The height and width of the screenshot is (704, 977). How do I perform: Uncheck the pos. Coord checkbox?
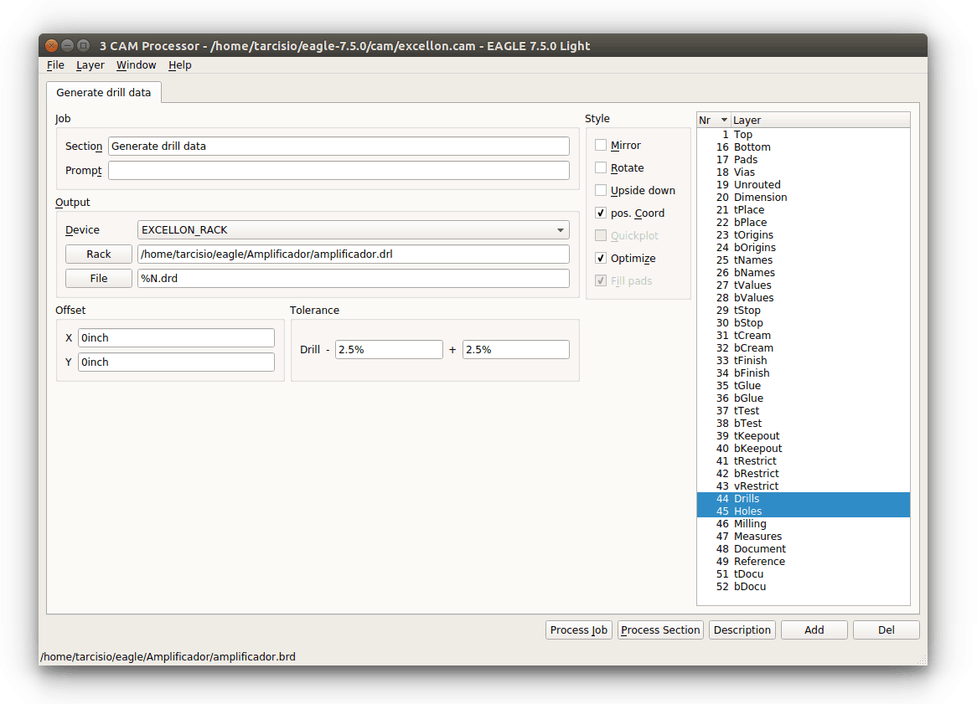601,213
